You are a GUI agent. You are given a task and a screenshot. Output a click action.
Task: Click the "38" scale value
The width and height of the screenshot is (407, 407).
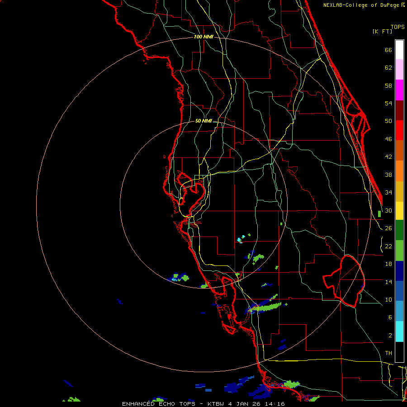pos(388,175)
